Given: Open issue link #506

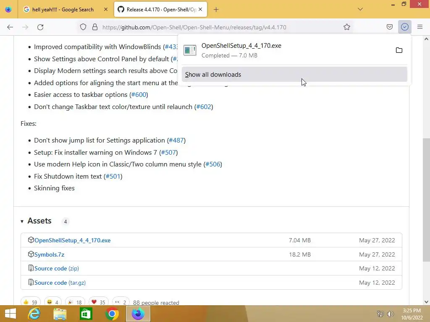Looking at the screenshot, I should [213, 164].
